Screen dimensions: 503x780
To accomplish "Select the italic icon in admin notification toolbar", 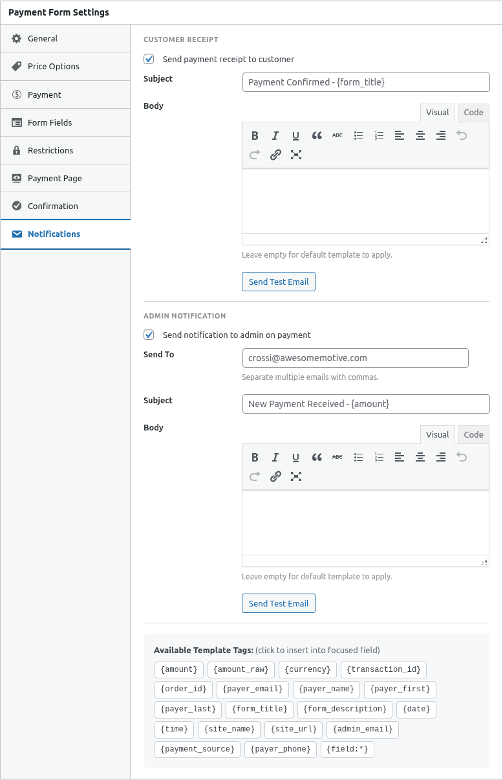I will pos(275,457).
